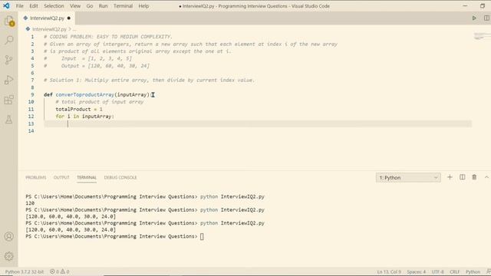
Task: Click the minimap at editor's right edge
Action: 483,36
